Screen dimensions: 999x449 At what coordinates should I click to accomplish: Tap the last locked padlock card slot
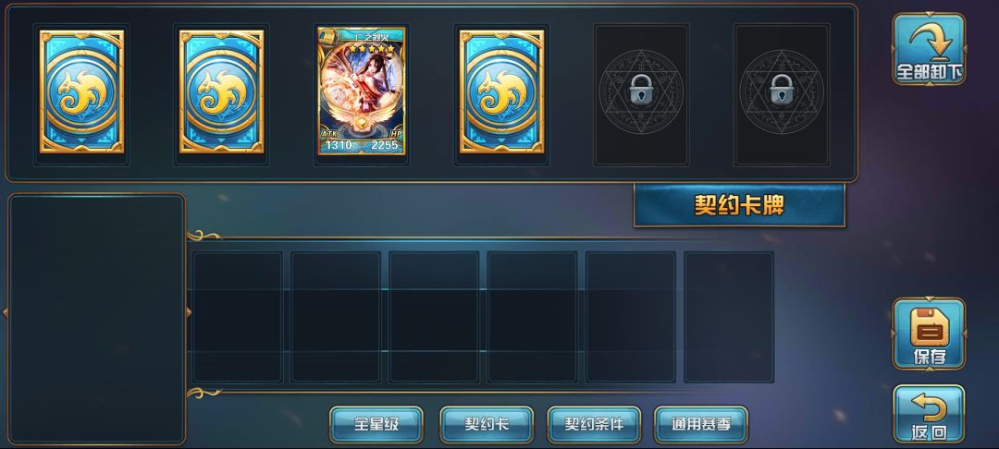tap(782, 95)
